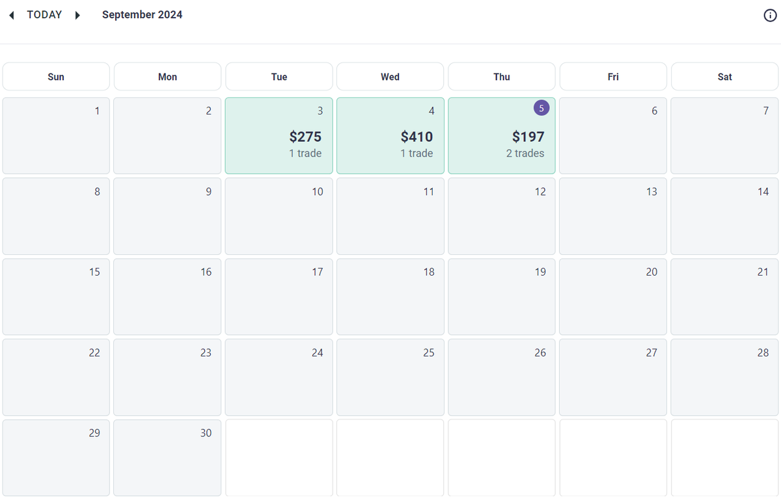This screenshot has width=781, height=498.
Task: Select the day 7 cell
Action: [725, 136]
